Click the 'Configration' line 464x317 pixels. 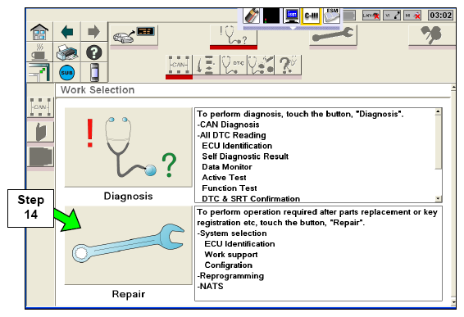[x=229, y=265]
